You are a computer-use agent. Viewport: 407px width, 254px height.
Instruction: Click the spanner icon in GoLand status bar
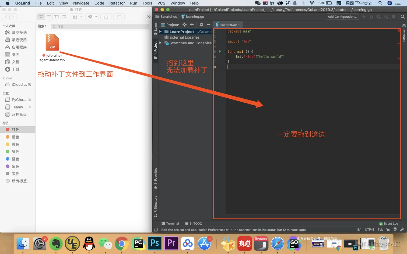[x=402, y=230]
